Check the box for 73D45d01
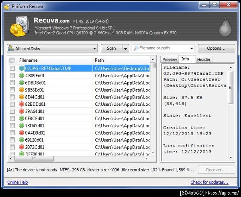The image size is (241, 197). tap(12, 126)
